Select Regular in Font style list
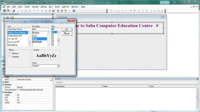This screenshot has height=112, width=200. tap(36, 33)
